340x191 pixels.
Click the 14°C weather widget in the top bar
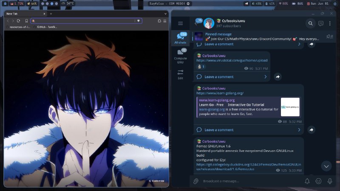(68, 3)
